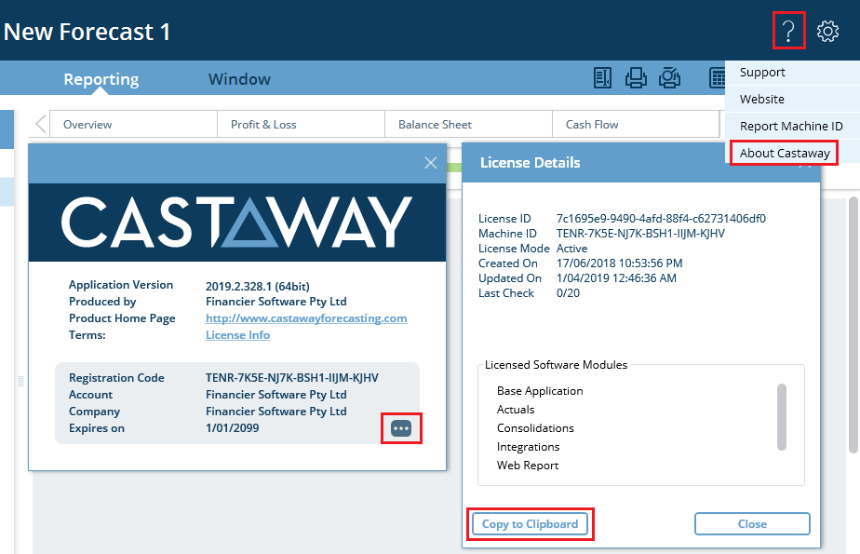This screenshot has width=860, height=554.
Task: Open license details via ellipsis button
Action: (x=401, y=428)
